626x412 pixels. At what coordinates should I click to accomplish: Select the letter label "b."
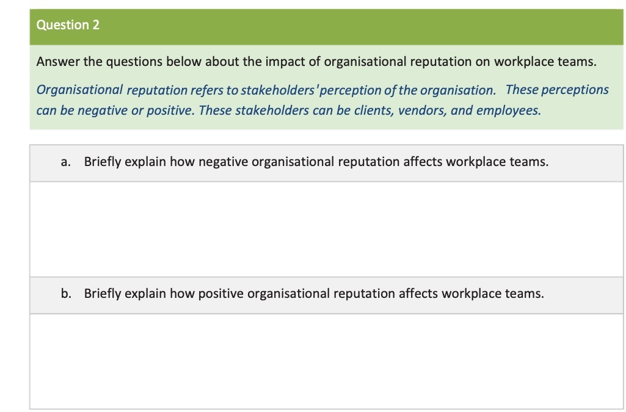[67, 294]
